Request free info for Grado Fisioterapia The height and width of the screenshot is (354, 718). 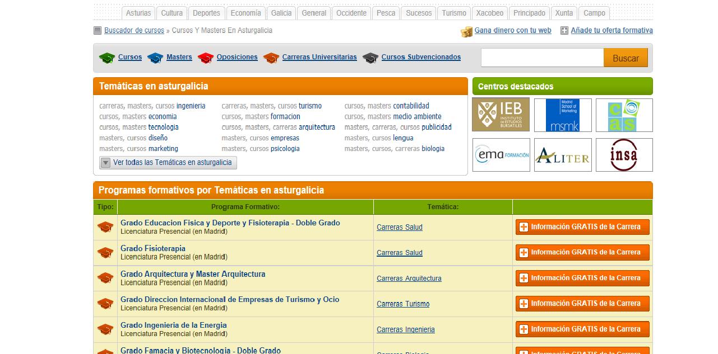[x=582, y=252]
